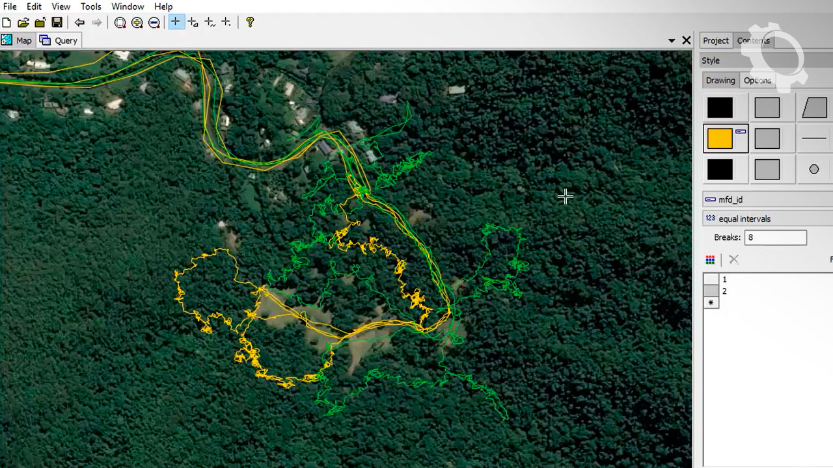Click the Zoom to Fit icon
833x468 pixels.
point(120,23)
